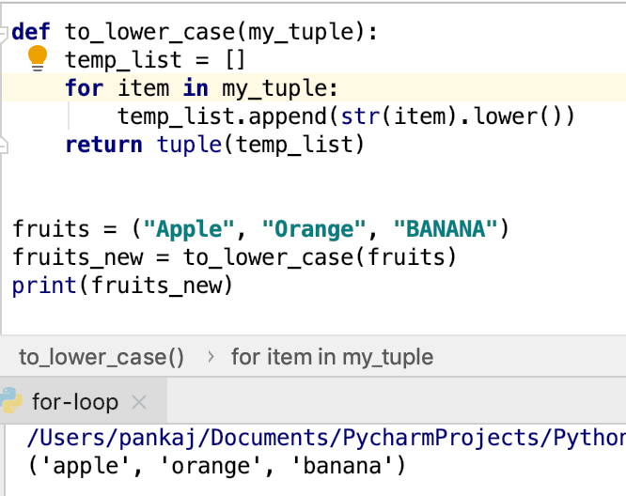Click the to_lower_case() breadcrumb
626x496 pixels.
(102, 357)
